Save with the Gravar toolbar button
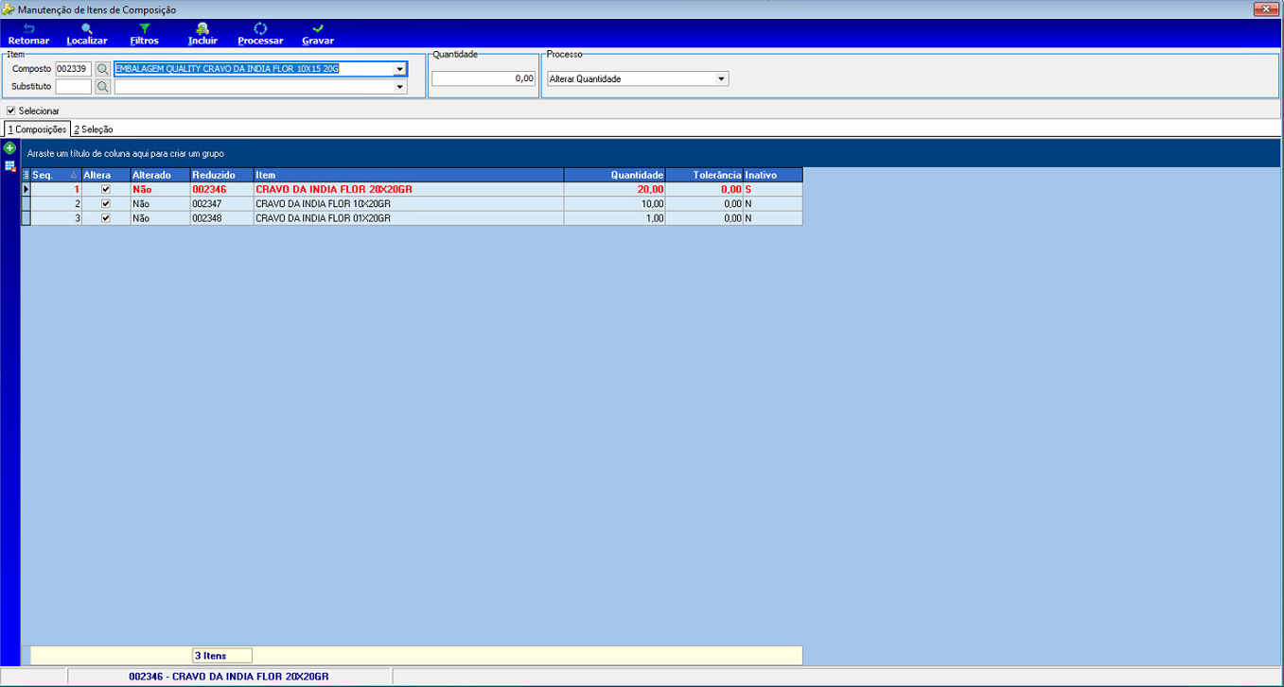The width and height of the screenshot is (1284, 687). coord(318,34)
